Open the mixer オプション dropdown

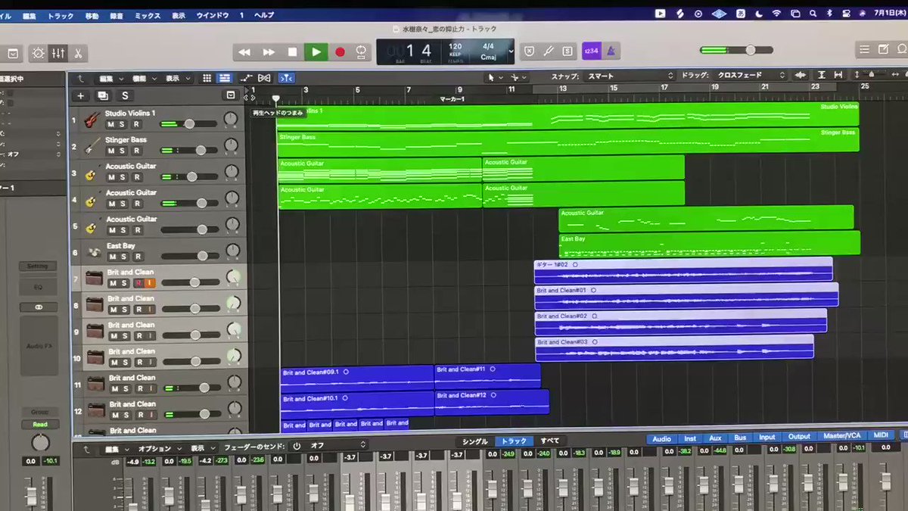[158, 448]
